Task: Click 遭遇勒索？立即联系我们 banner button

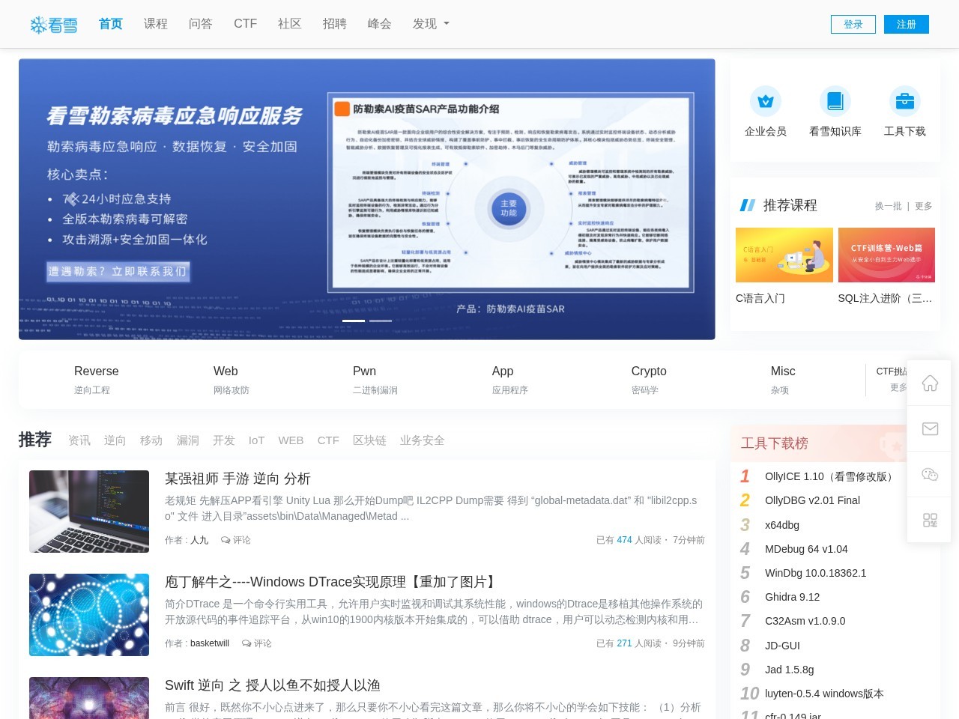Action: coord(118,271)
